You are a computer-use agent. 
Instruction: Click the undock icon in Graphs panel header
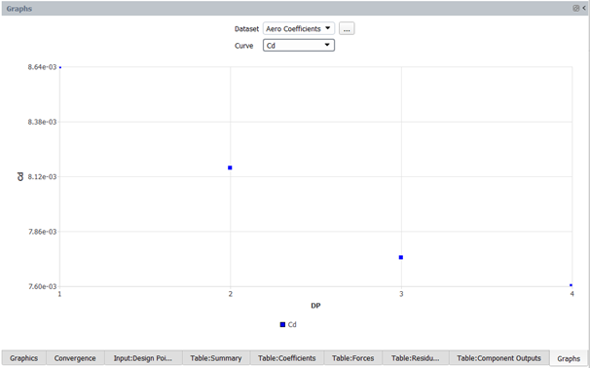click(575, 8)
